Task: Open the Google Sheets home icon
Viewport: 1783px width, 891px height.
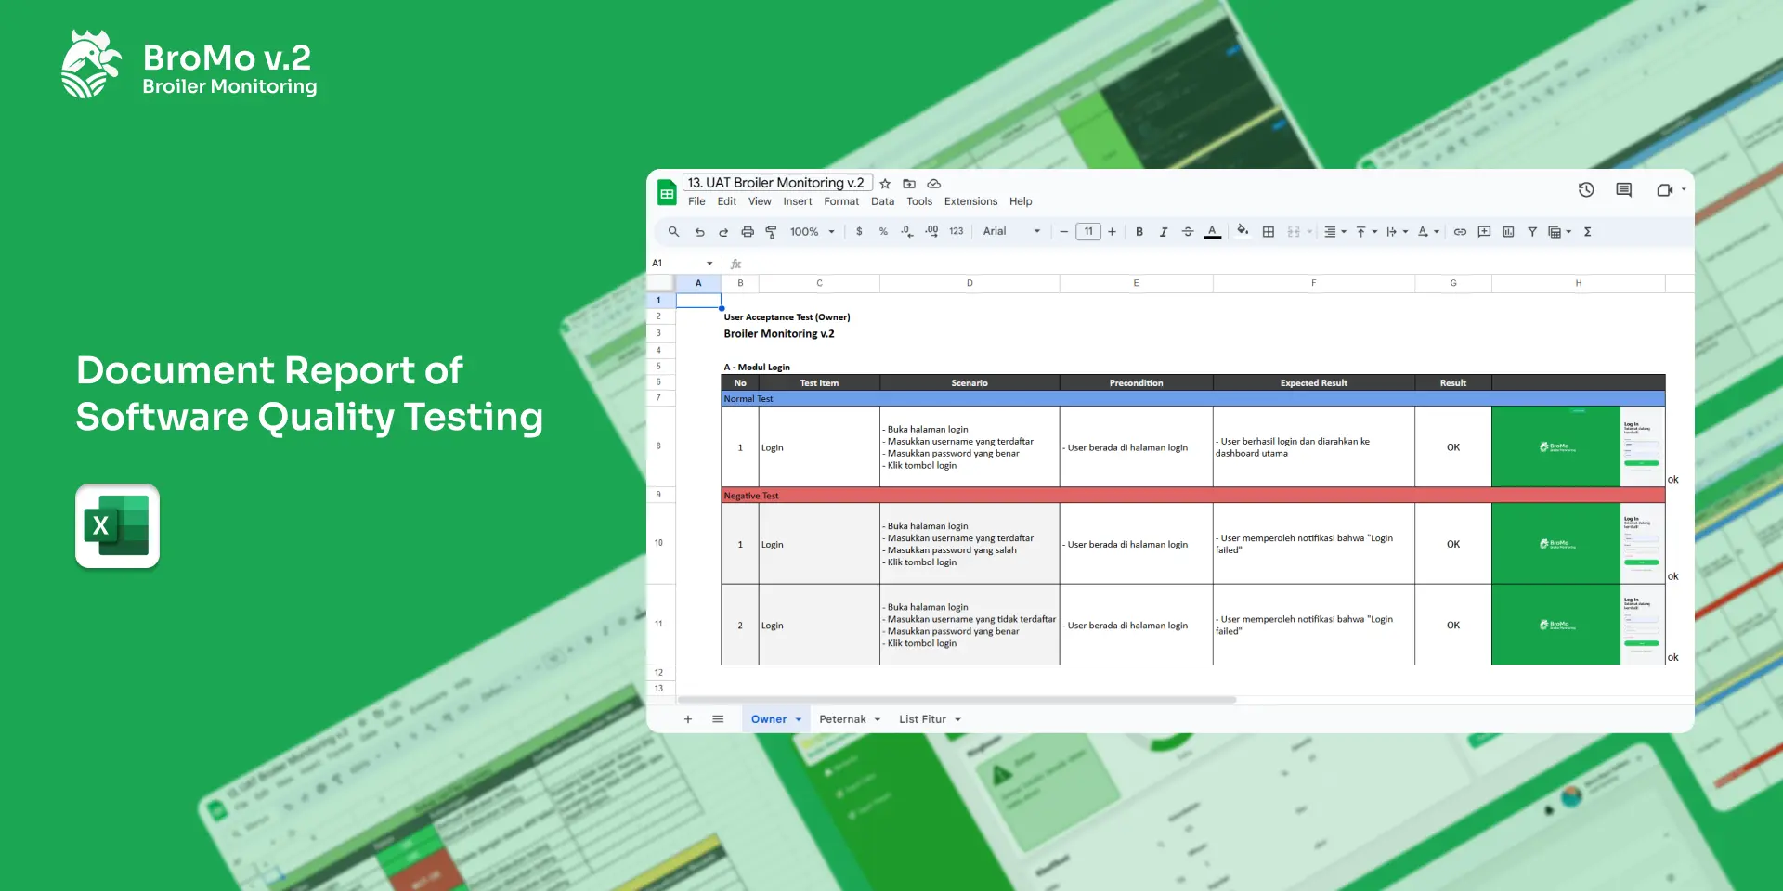Action: coord(667,193)
